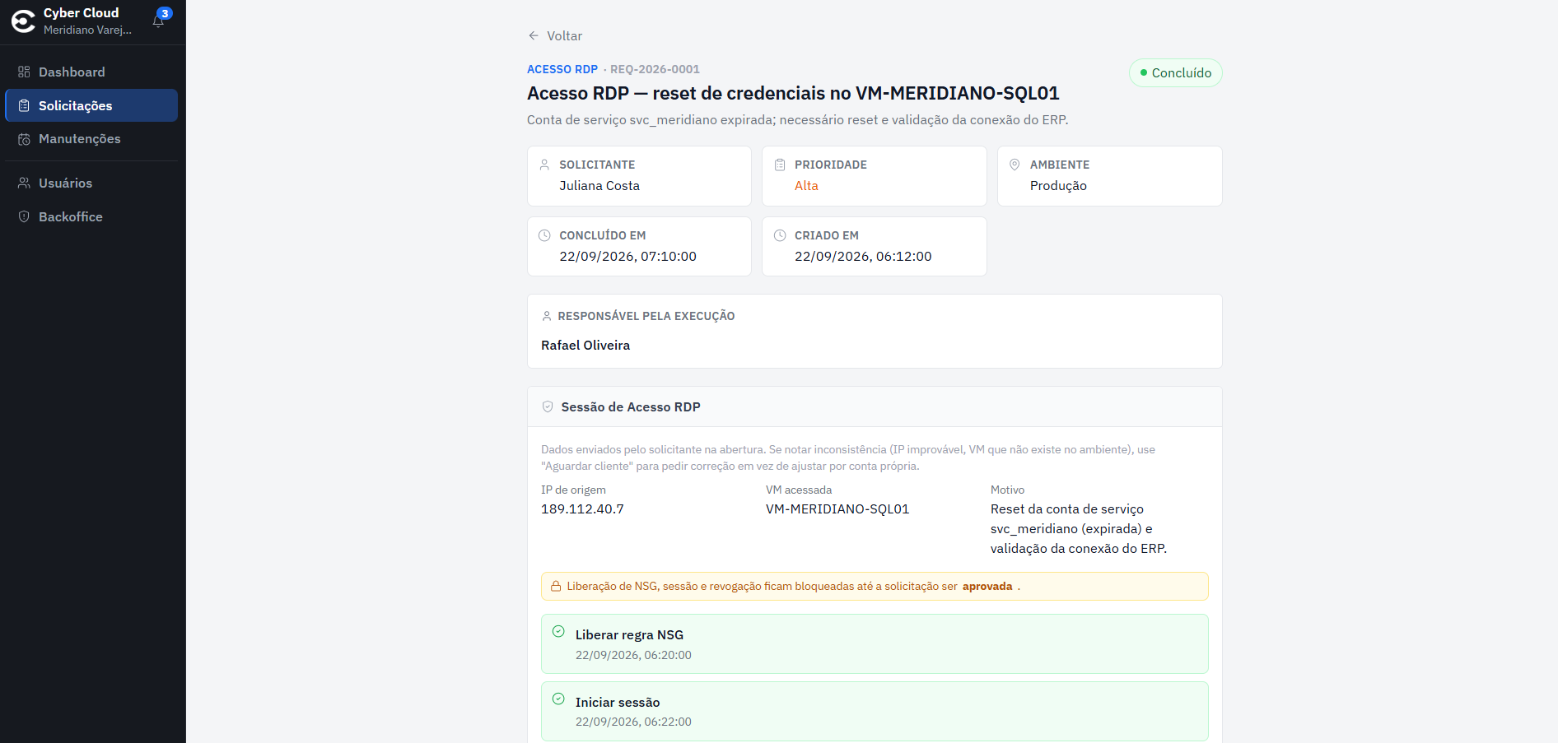Click the Meridiano Varej... tenant name
Screen dimensions: 1558x743
click(87, 30)
